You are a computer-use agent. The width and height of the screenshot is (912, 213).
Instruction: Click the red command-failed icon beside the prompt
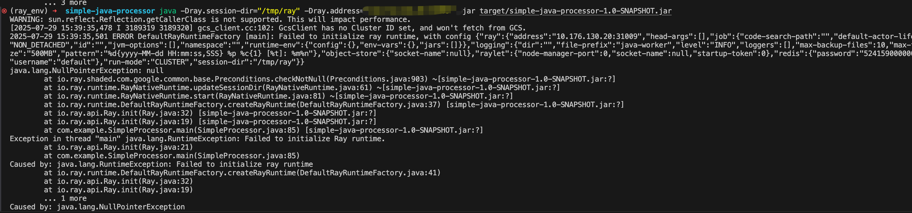coord(4,11)
